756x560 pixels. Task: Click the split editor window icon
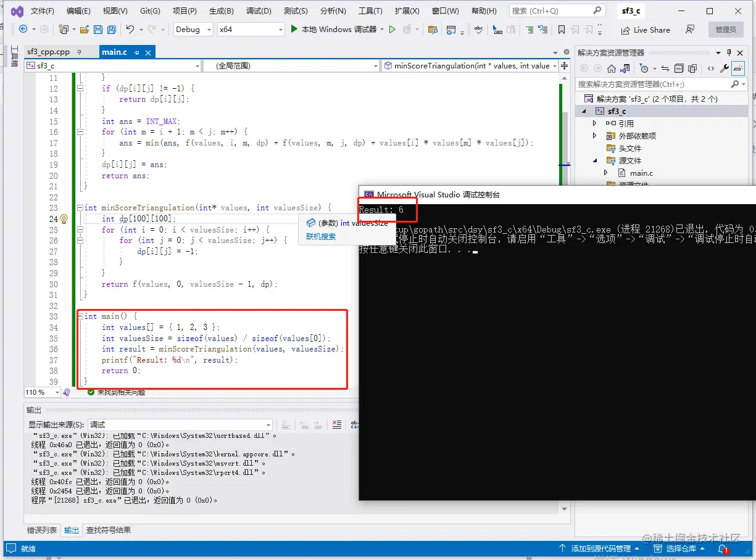564,65
